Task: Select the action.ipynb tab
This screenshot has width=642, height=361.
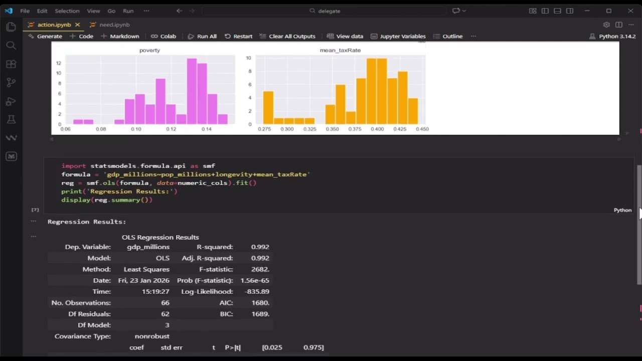Action: coord(54,25)
